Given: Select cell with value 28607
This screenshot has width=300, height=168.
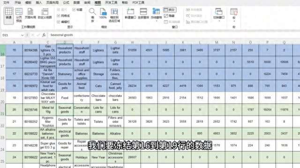Looking at the screenshot, I should point(132,158).
